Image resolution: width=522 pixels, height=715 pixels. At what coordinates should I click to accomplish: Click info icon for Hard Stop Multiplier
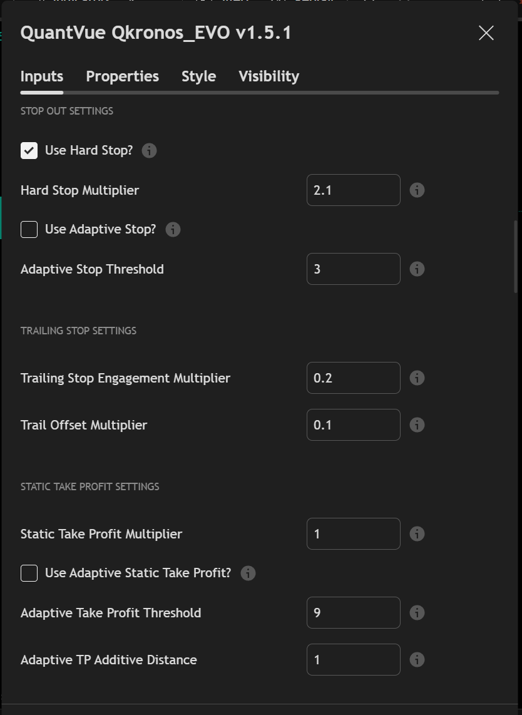click(x=417, y=190)
